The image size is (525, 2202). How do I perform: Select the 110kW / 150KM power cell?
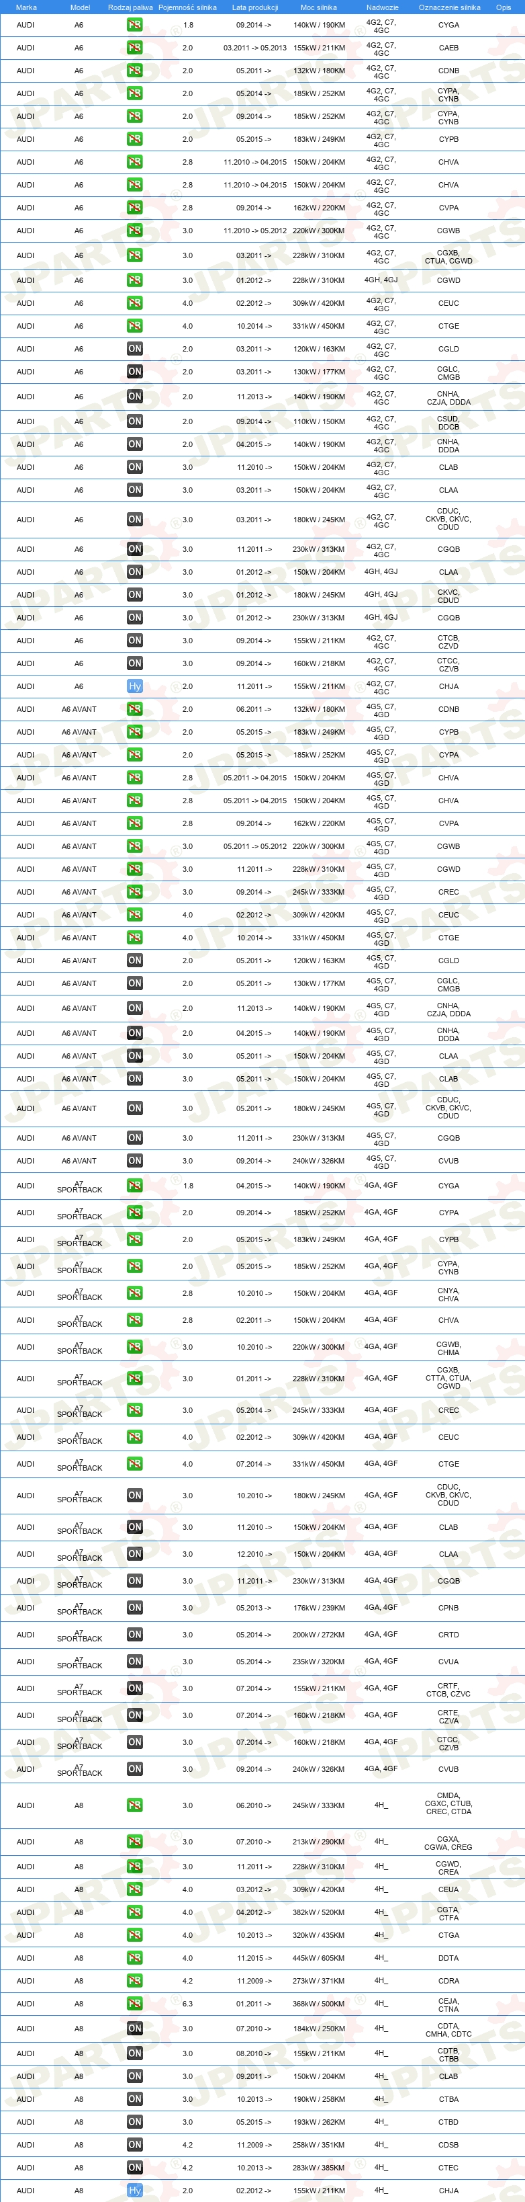click(318, 421)
